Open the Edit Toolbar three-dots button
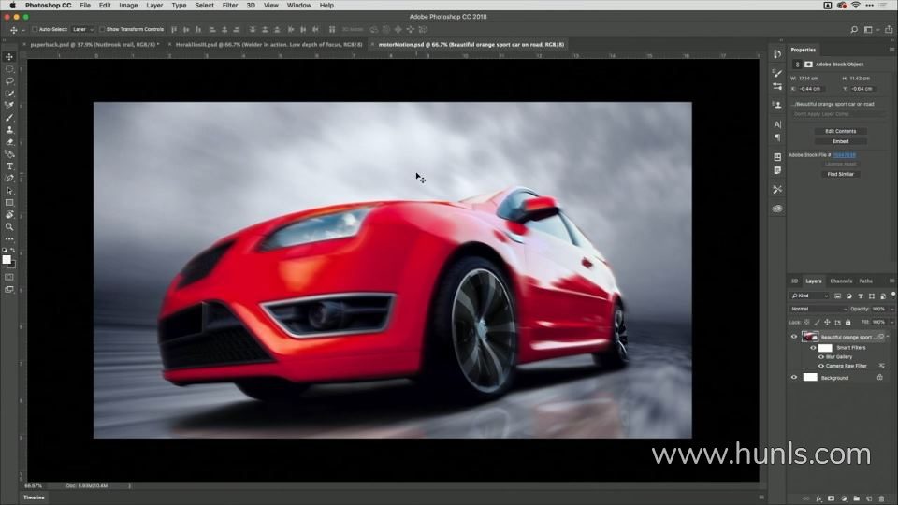Viewport: 898px width, 505px height. pyautogui.click(x=9, y=238)
